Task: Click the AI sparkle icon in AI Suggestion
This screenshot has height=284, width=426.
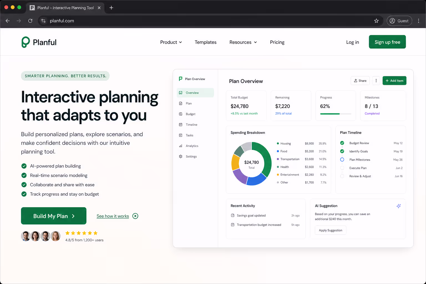Action: [399, 206]
